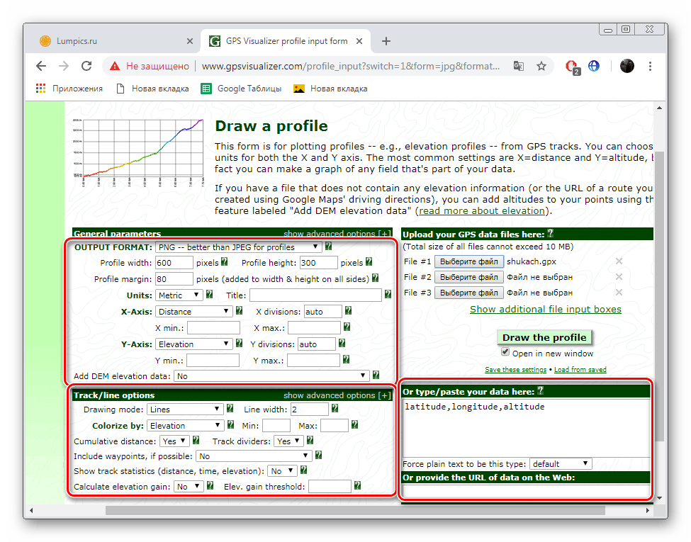Click help icon after Y divisions field
This screenshot has width=691, height=542.
[342, 343]
